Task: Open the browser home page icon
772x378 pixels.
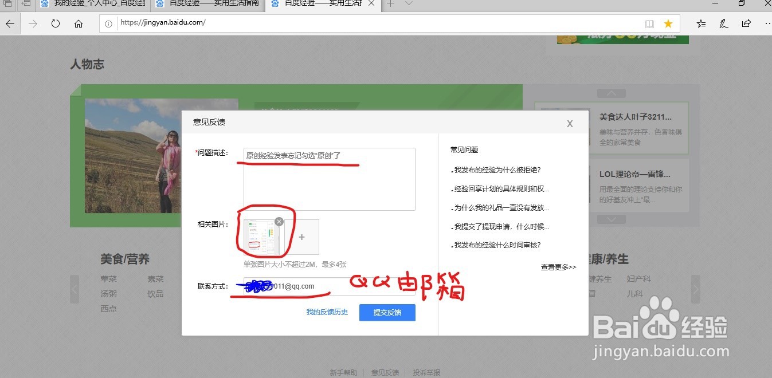Action: (x=79, y=23)
